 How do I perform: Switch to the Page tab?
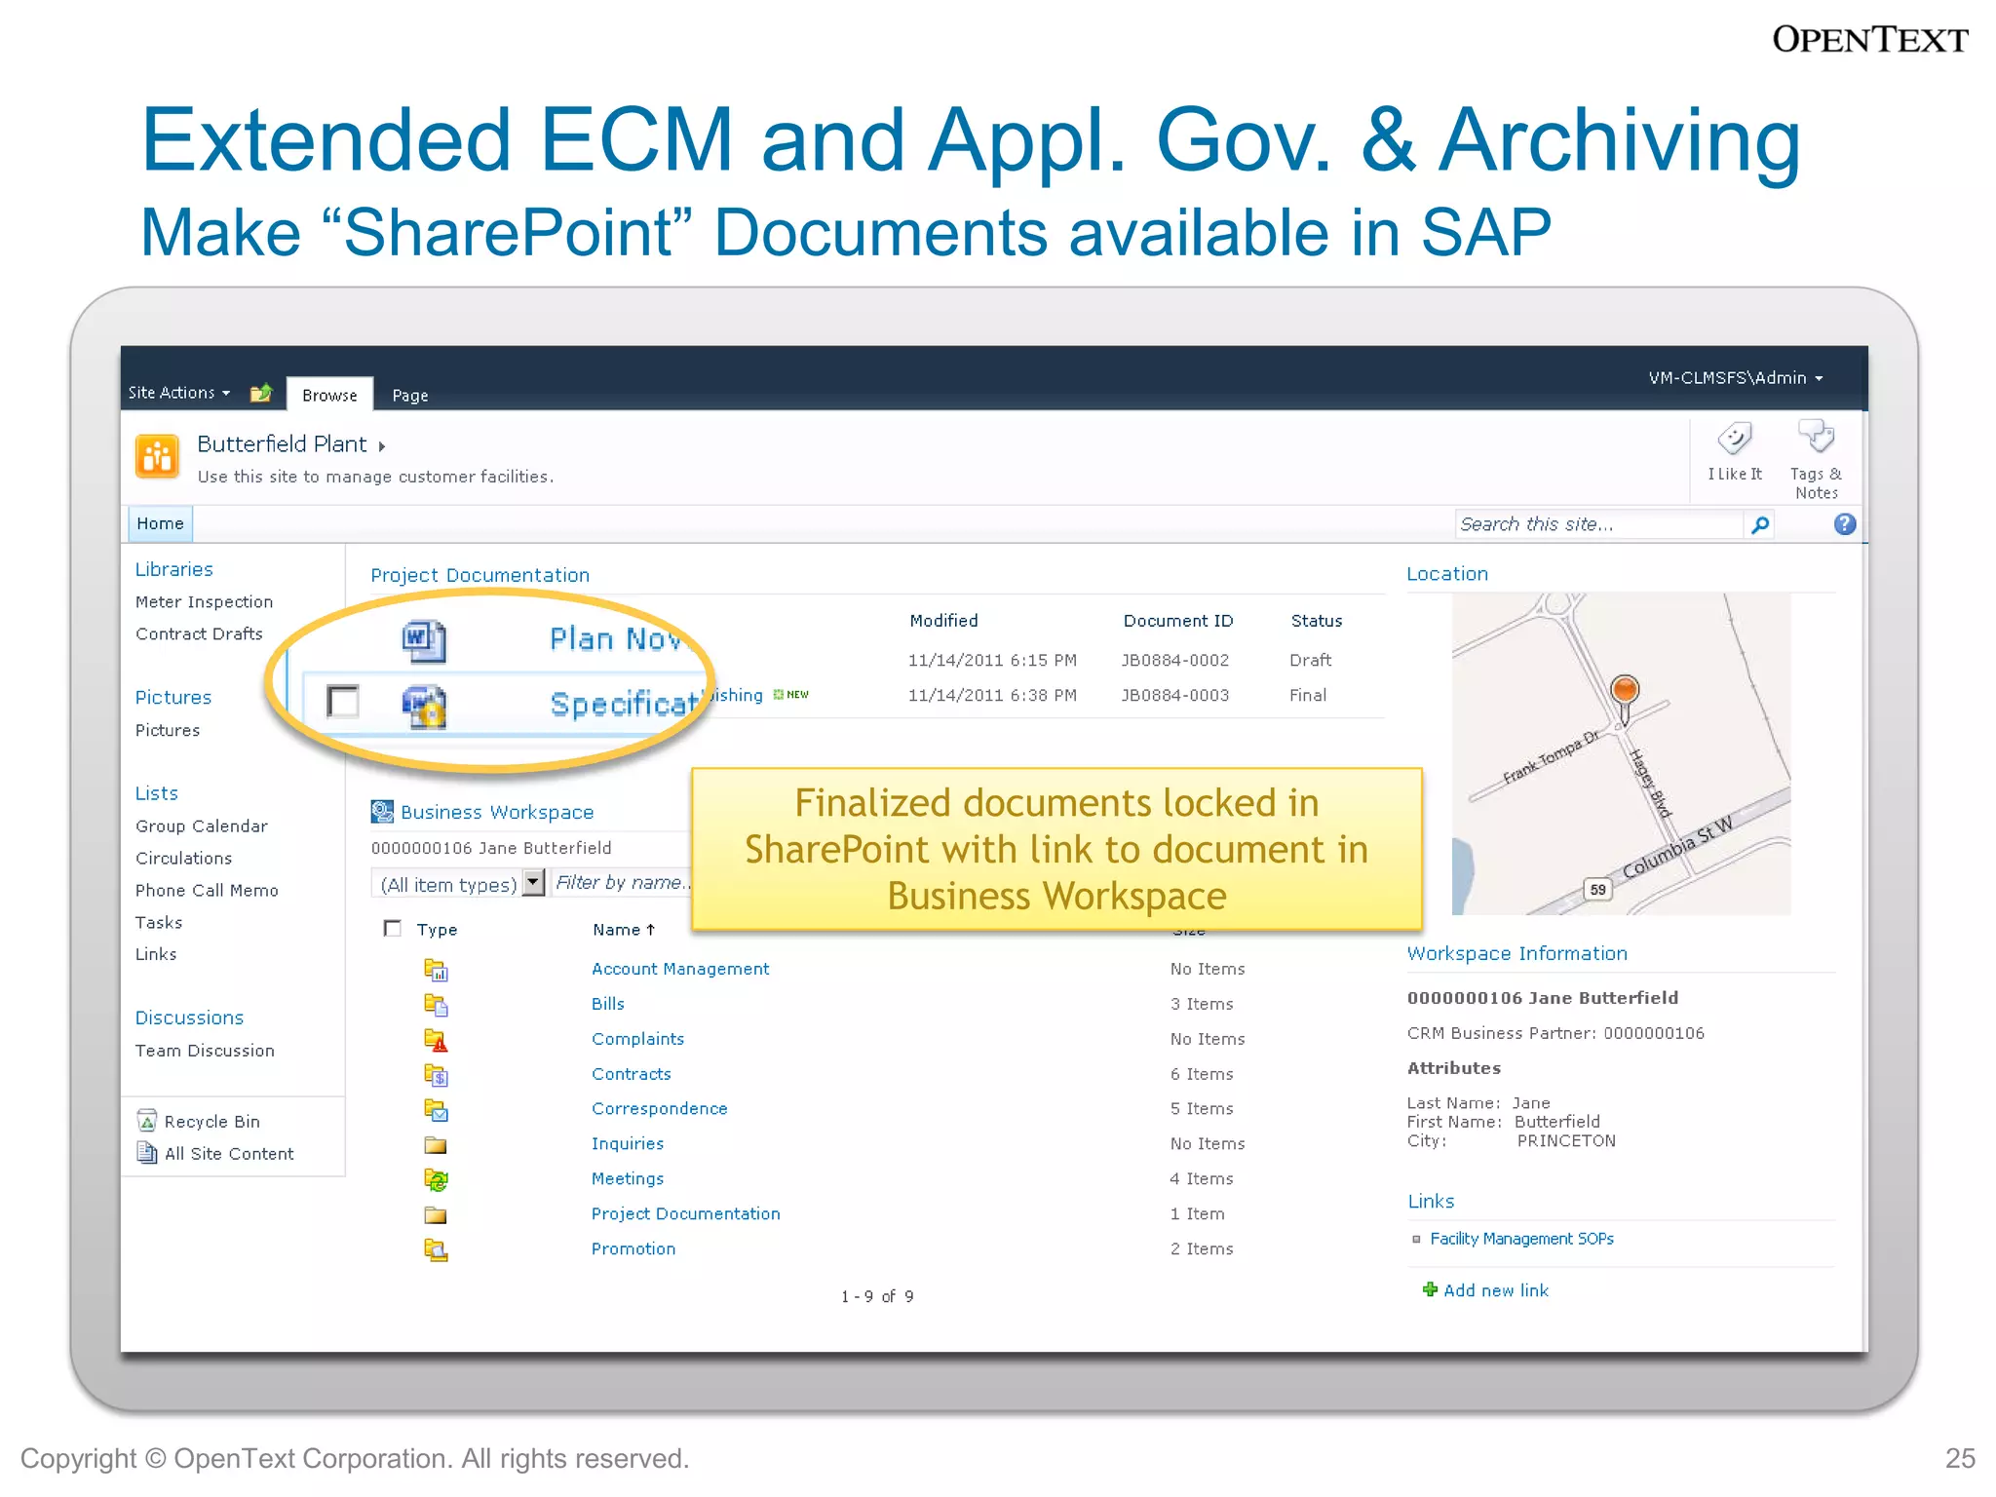410,396
